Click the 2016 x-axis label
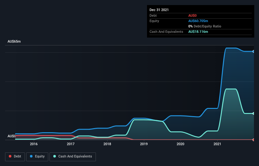Viewport: 259px width, 166px height. (34, 144)
